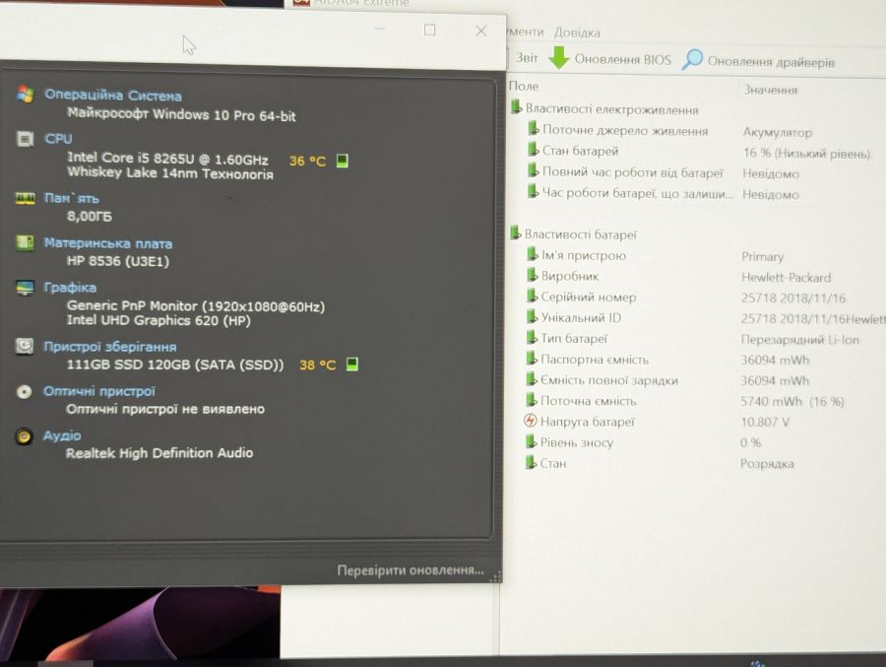
Task: Click the Windows flag icon beside Операційна Система
Action: (25, 94)
